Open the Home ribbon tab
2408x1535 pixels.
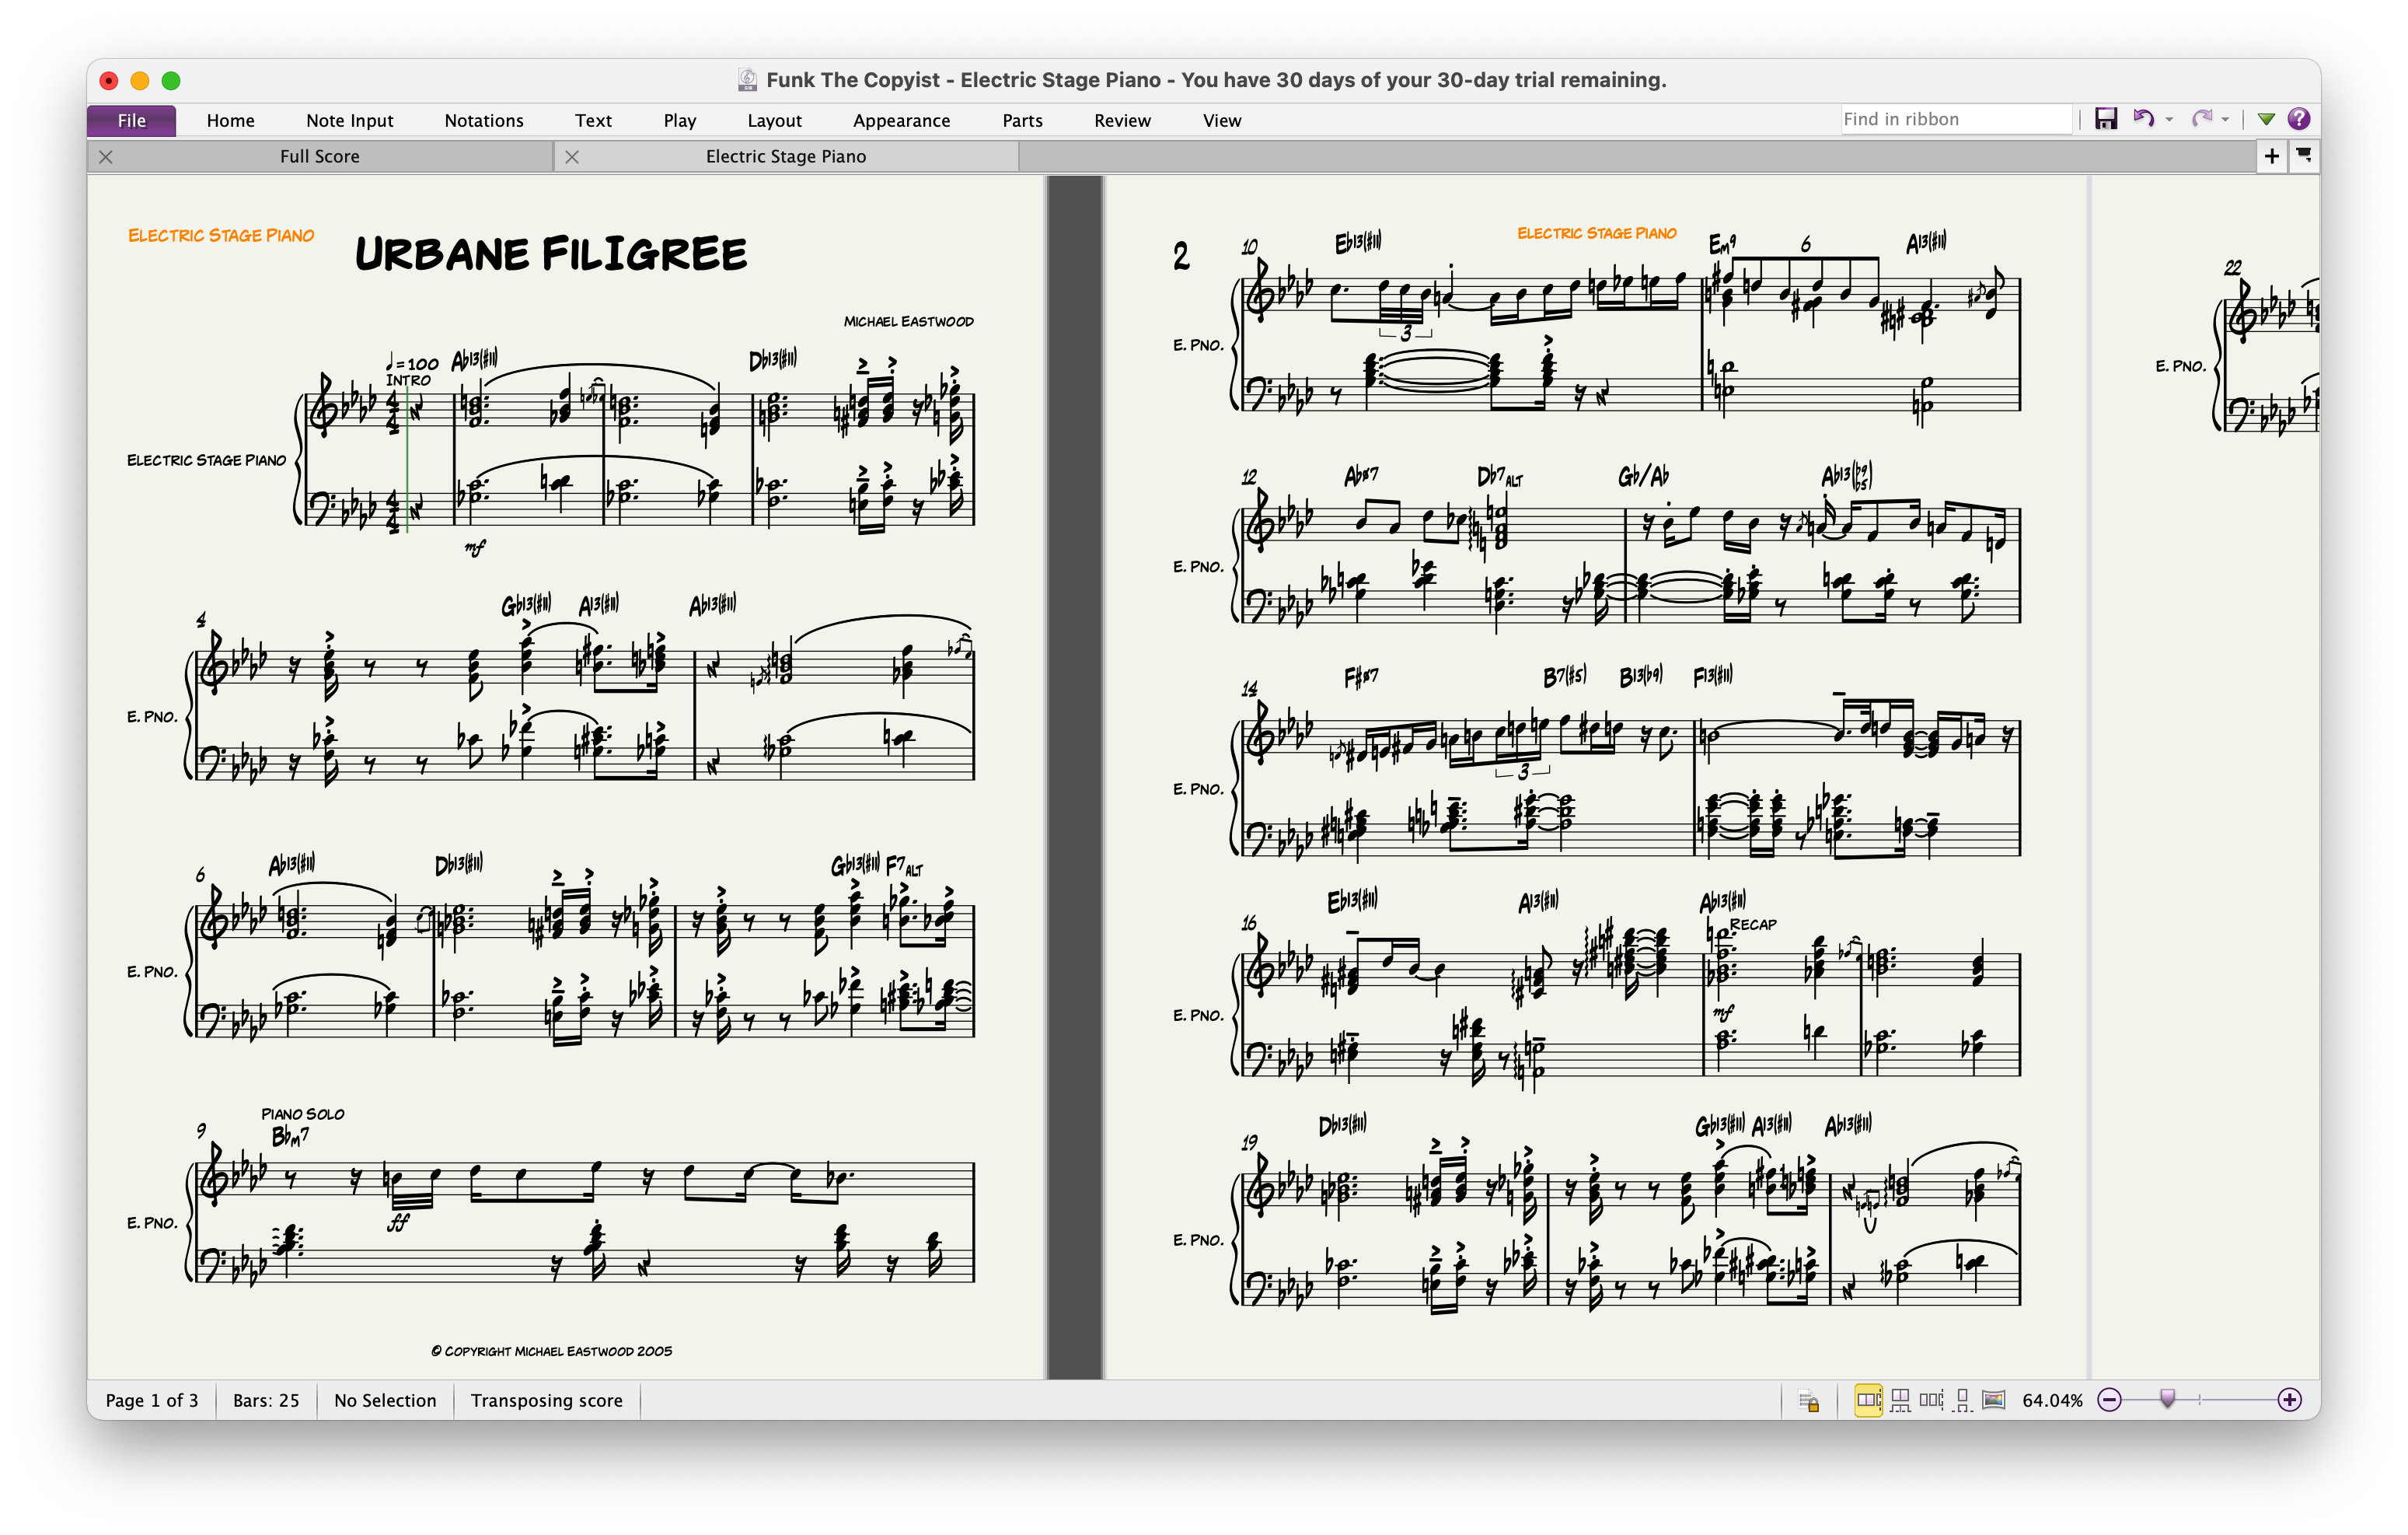pos(231,120)
